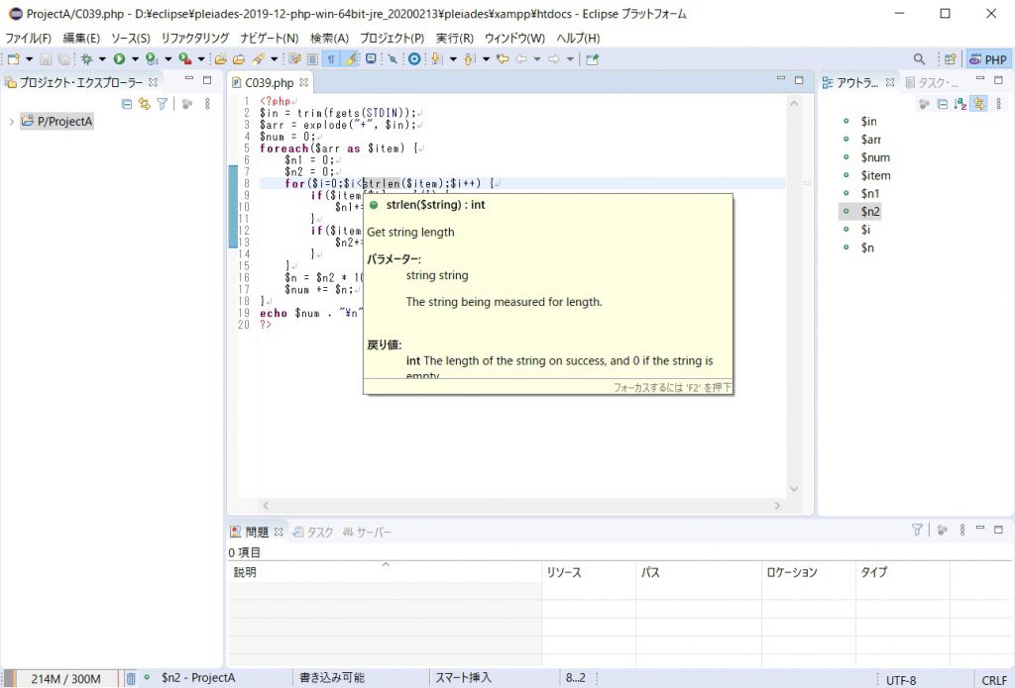Expand the P/ProjectA project node
The width and height of the screenshot is (1015, 688).
pyautogui.click(x=10, y=121)
